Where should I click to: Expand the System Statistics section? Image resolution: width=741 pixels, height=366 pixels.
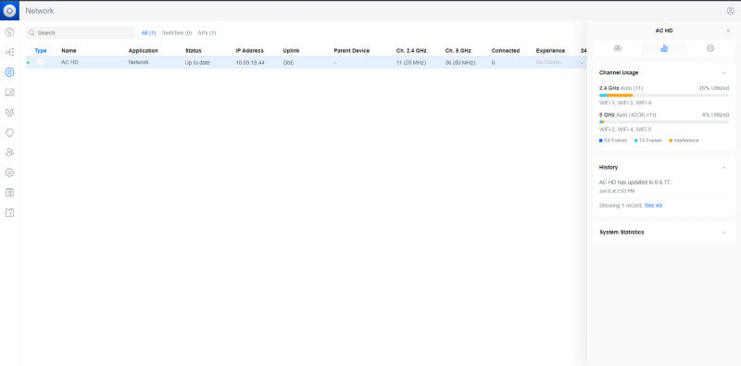(724, 233)
